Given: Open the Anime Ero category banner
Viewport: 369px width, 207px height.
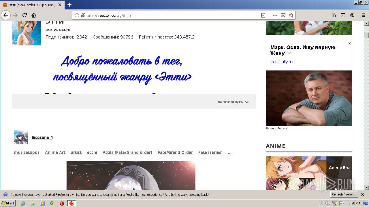Looking at the screenshot, I should click(309, 167).
